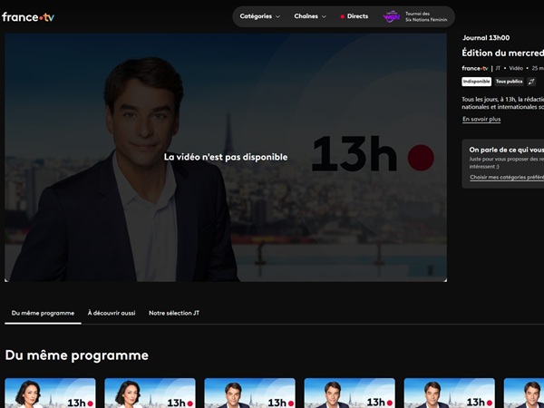Image resolution: width=544 pixels, height=408 pixels.
Task: Click the france.tv logo
Action: [x=28, y=16]
